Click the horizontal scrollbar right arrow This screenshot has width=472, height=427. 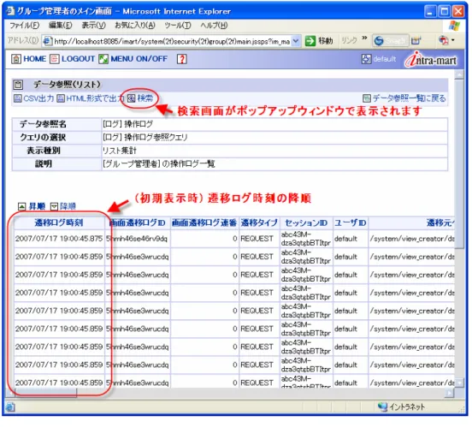click(x=450, y=394)
